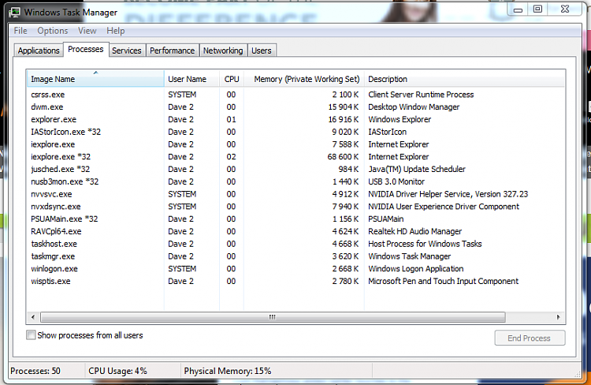Viewport: 591px width, 385px height.
Task: Minimize the Task Manager window
Action: 519,9
